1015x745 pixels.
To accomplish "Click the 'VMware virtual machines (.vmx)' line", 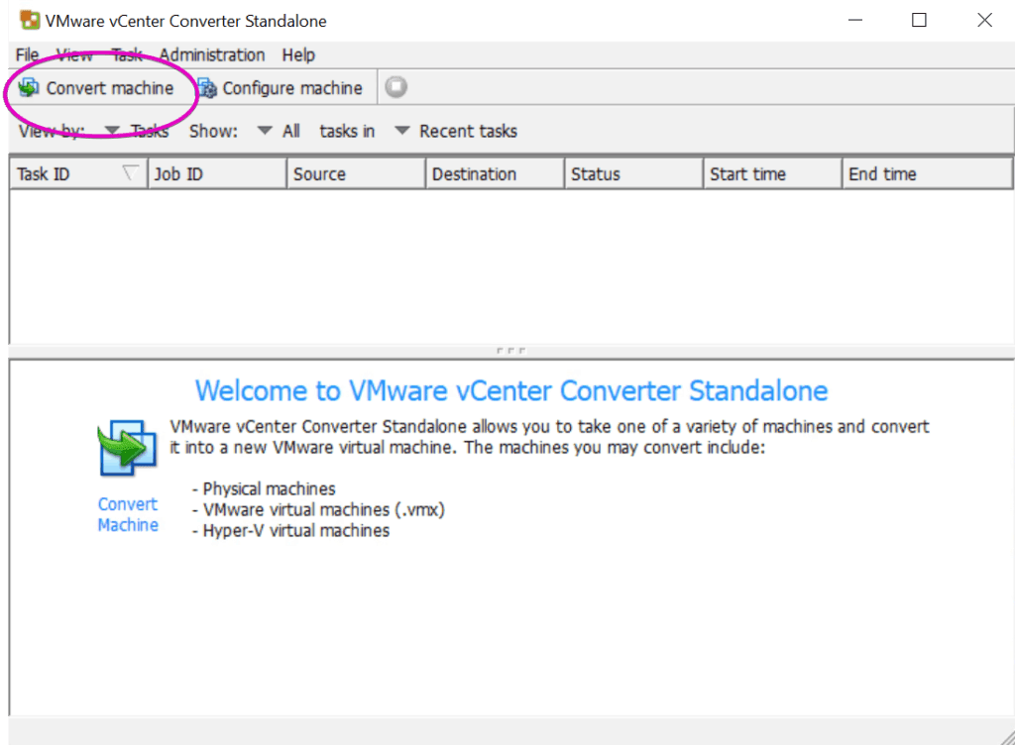I will (318, 509).
